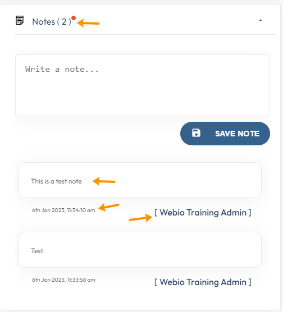Viewport: 283px width, 312px height.
Task: Click the first Webio Training Admin author label
Action: [x=203, y=213]
